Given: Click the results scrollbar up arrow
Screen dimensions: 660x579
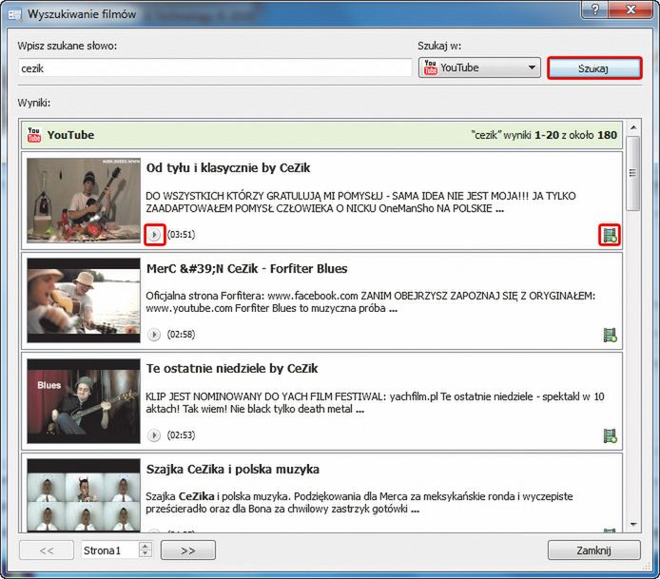Looking at the screenshot, I should pos(633,127).
